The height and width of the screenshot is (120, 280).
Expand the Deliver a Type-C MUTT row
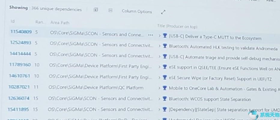(x=160, y=36)
